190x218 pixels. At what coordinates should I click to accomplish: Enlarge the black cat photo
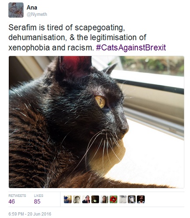tap(97, 122)
